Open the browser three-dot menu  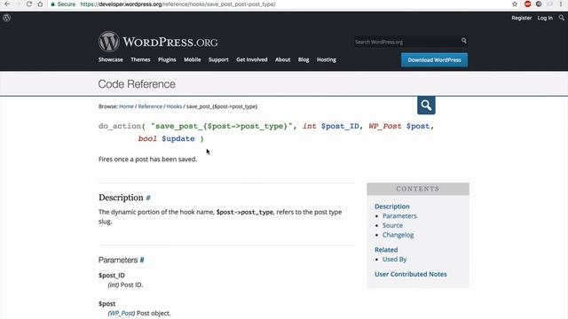[x=560, y=4]
